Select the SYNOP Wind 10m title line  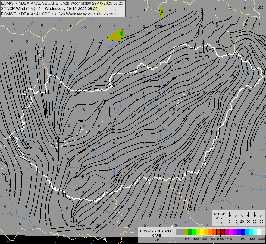(49, 9)
